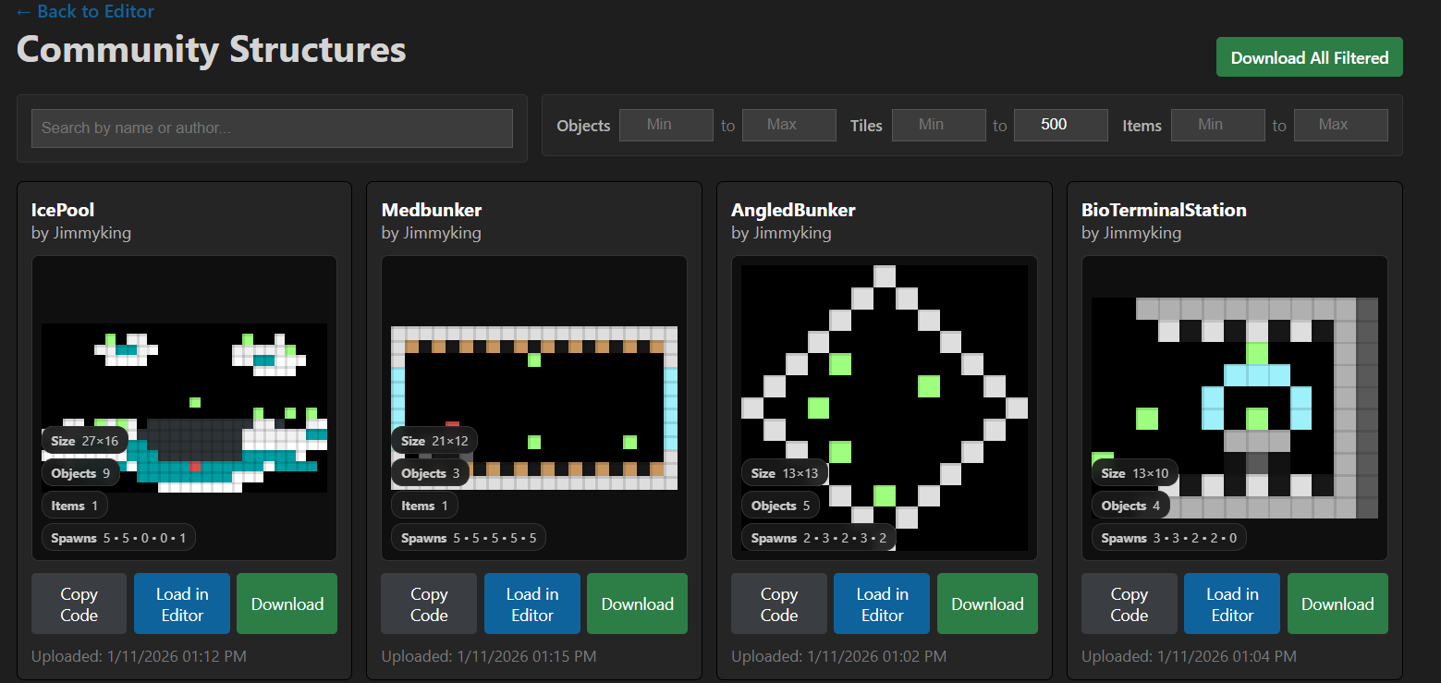Image resolution: width=1441 pixels, height=683 pixels.
Task: Click author line under IcePool title
Action: click(81, 233)
